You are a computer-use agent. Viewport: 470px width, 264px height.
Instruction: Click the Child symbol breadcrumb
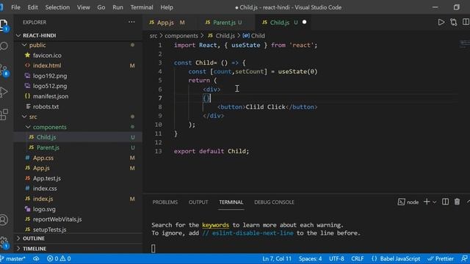pyautogui.click(x=253, y=36)
